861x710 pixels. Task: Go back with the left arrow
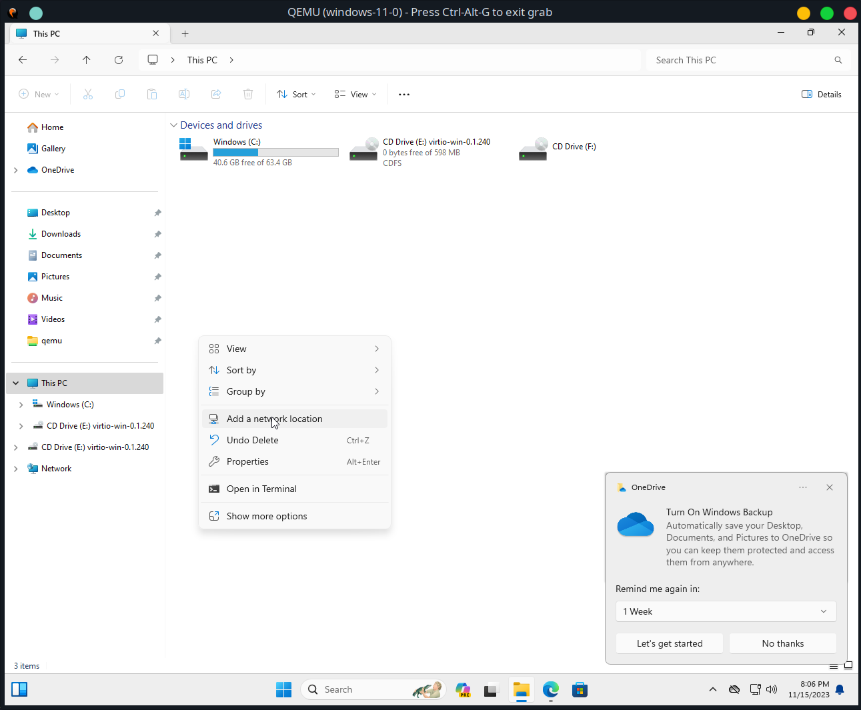(23, 60)
